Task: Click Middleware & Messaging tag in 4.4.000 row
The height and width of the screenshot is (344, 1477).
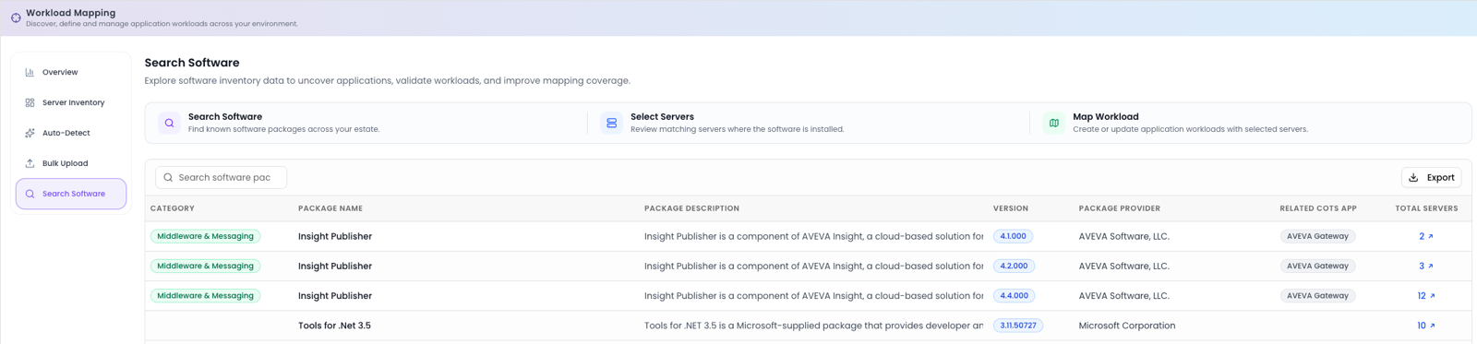Action: click(x=205, y=296)
